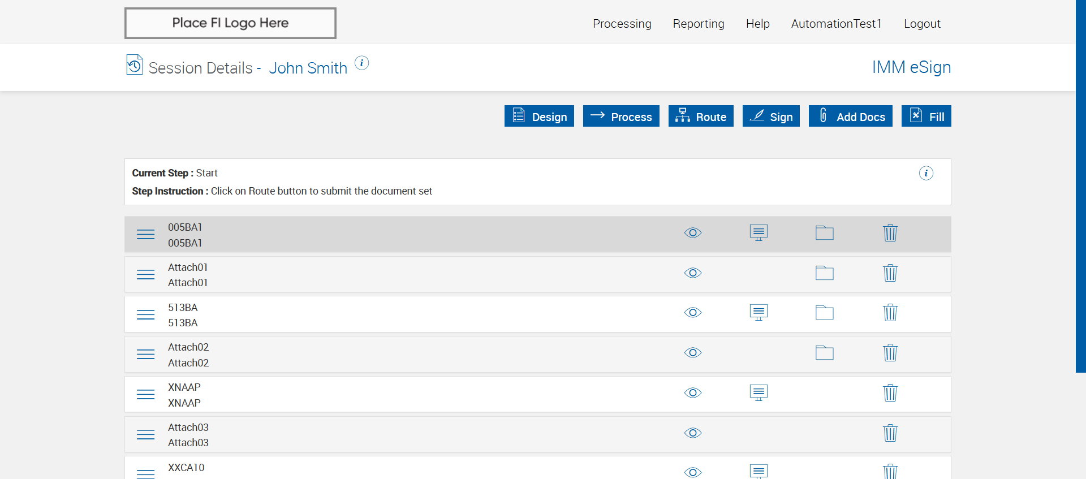Open the Reporting menu

coord(698,24)
